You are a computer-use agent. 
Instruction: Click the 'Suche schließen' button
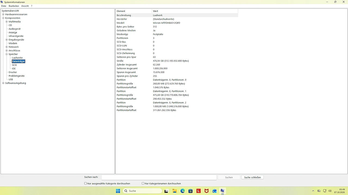click(253, 177)
